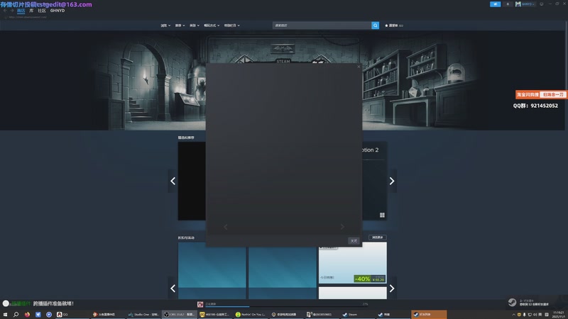Open the 愿望单 wishlist link
This screenshot has width=568, height=319.
(394, 26)
